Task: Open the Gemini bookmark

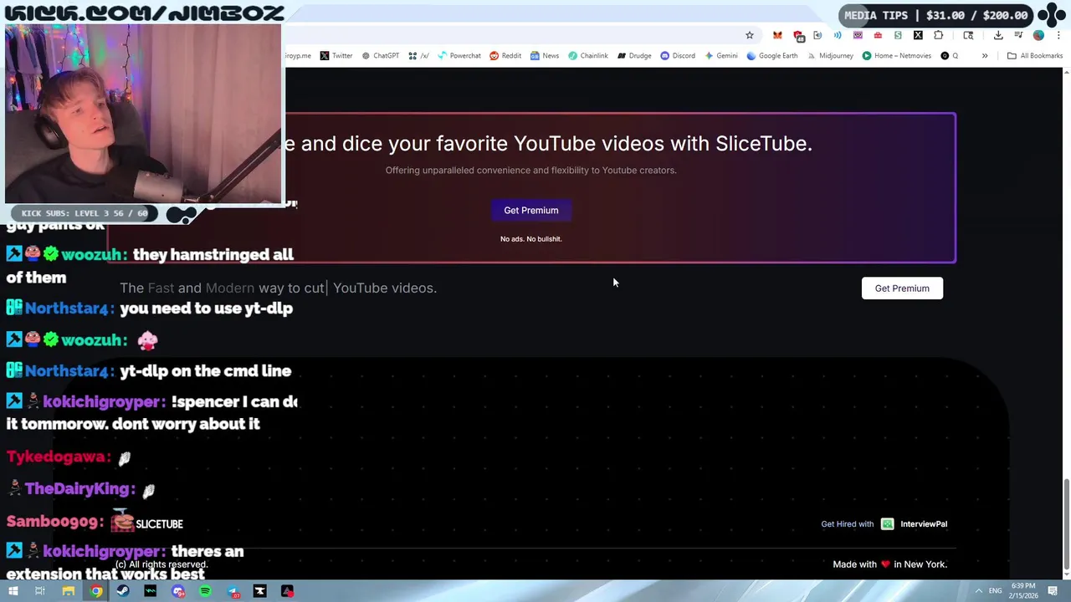Action: pyautogui.click(x=721, y=56)
